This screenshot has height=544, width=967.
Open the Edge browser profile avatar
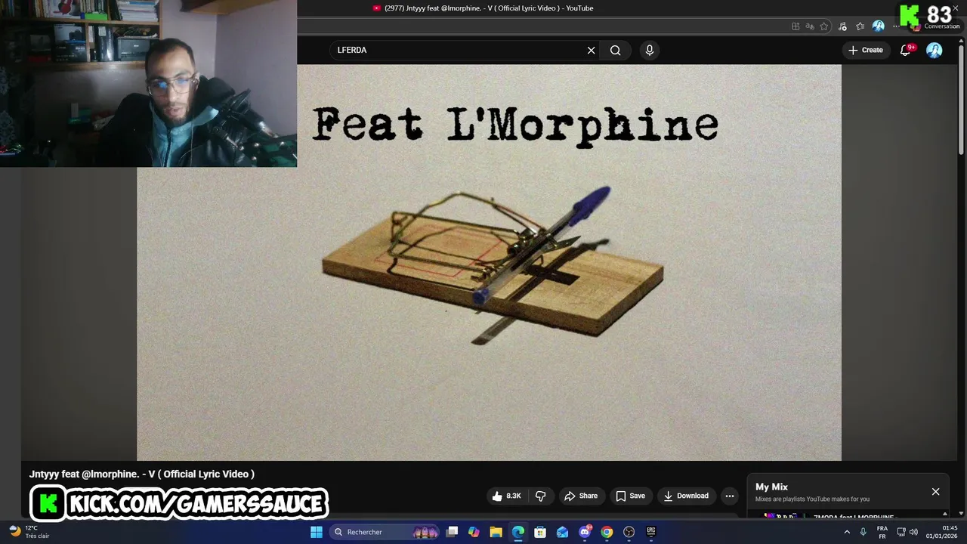[878, 26]
